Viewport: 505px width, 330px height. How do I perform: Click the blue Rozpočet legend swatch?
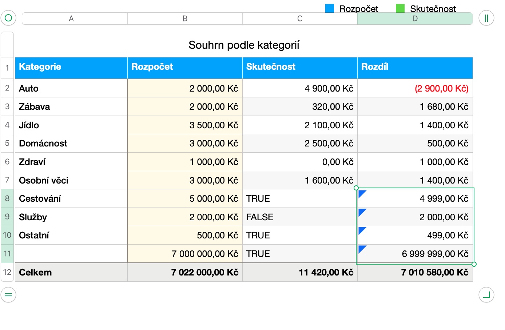(x=329, y=8)
